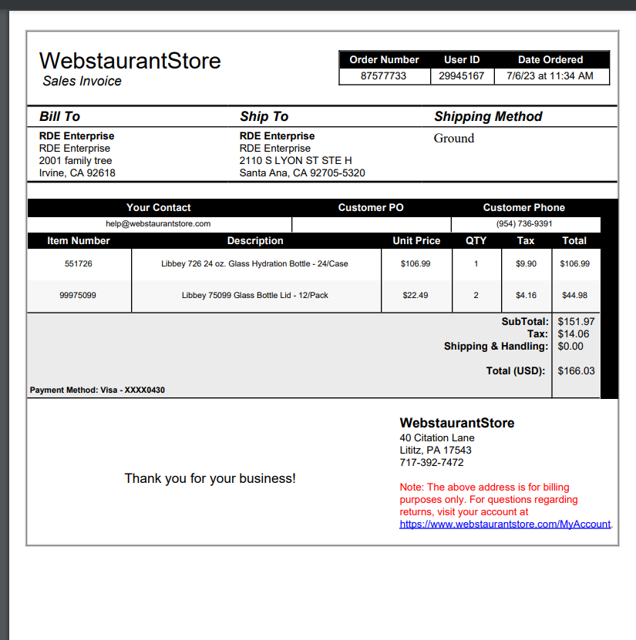Click the Customer PO column header
The height and width of the screenshot is (640, 636).
pos(371,207)
